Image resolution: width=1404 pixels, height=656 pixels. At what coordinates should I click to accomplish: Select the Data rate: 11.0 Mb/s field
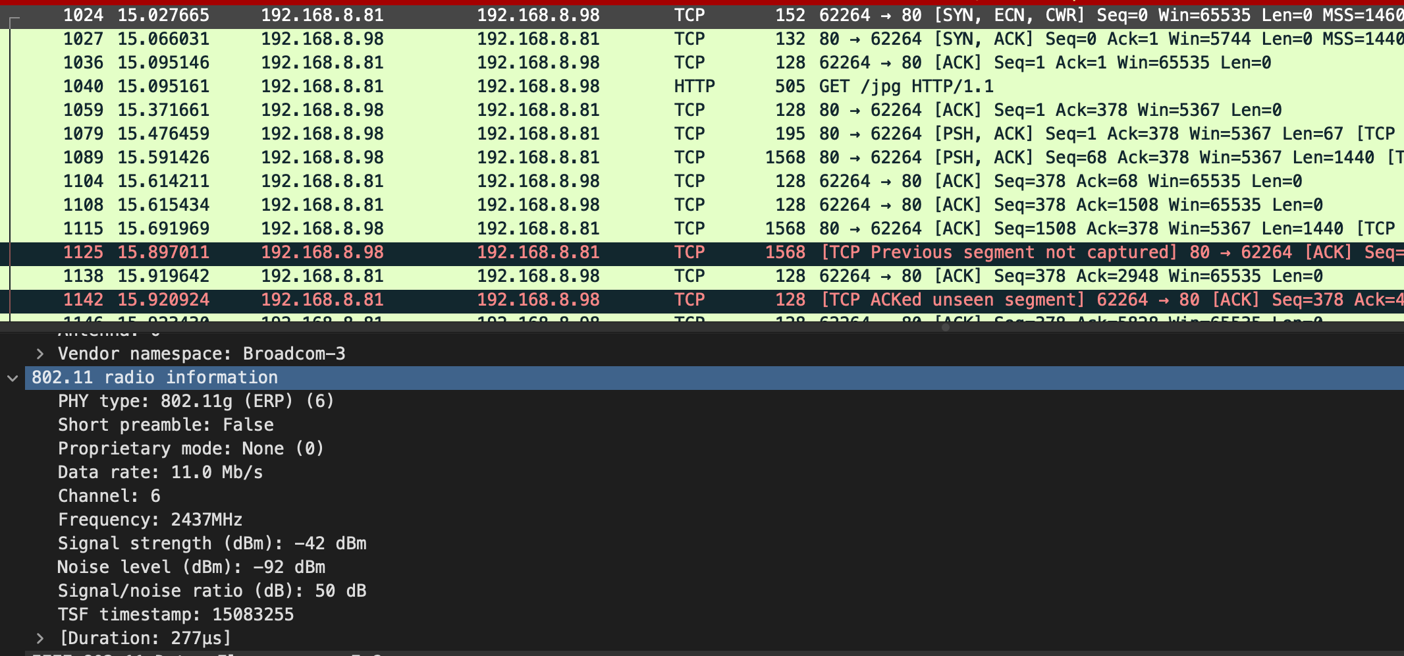[x=160, y=472]
